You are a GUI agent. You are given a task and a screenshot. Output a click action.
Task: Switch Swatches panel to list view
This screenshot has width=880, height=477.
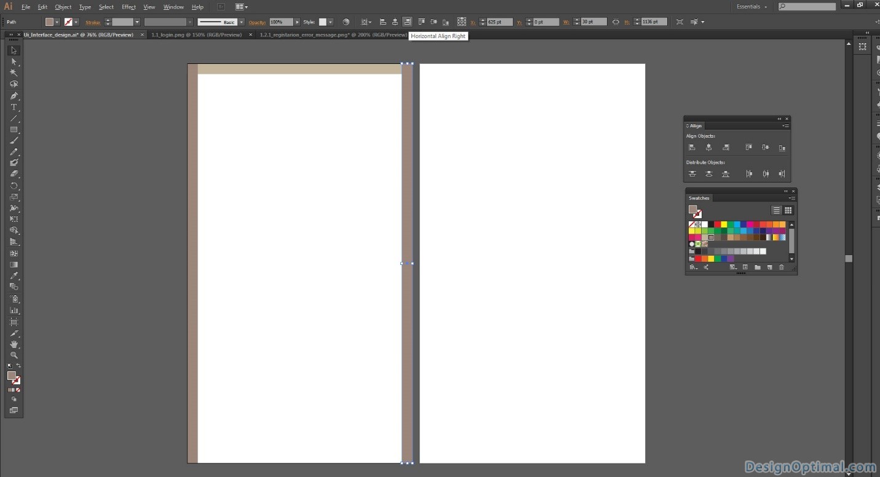[776, 210]
